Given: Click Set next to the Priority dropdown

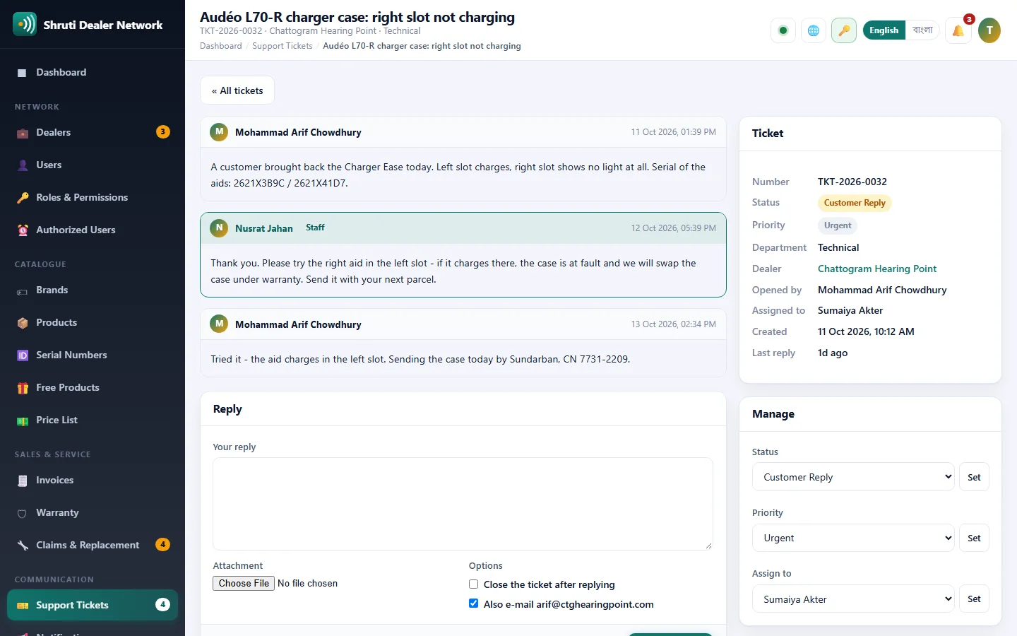Looking at the screenshot, I should point(974,538).
